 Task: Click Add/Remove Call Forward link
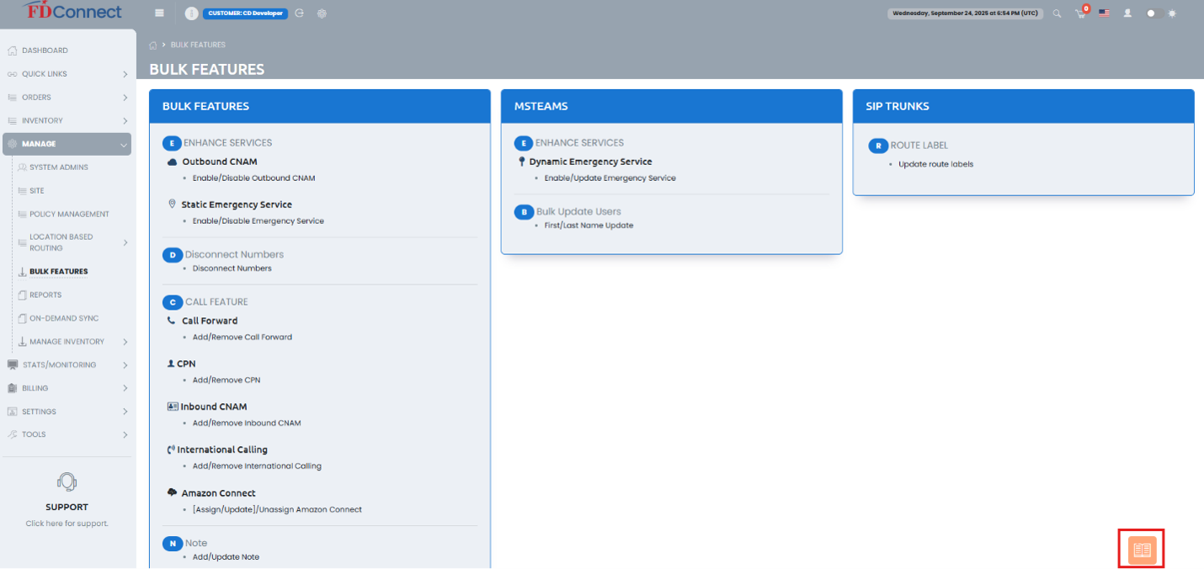tap(242, 337)
